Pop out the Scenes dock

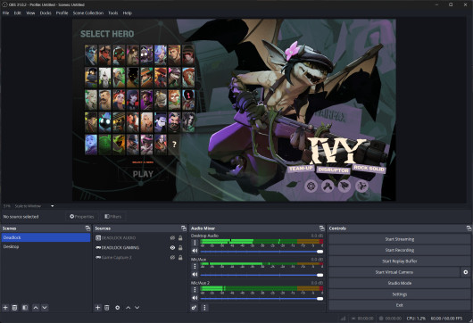tap(87, 228)
